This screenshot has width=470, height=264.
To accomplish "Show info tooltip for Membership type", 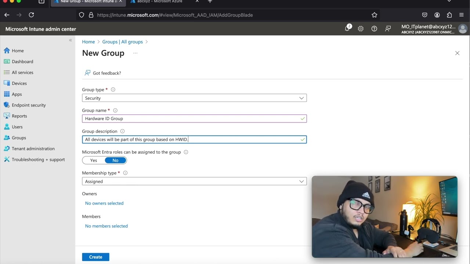I will click(125, 173).
